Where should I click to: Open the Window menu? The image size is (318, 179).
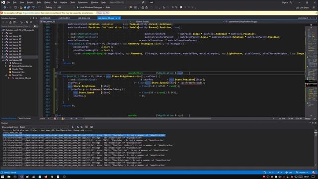click(94, 2)
